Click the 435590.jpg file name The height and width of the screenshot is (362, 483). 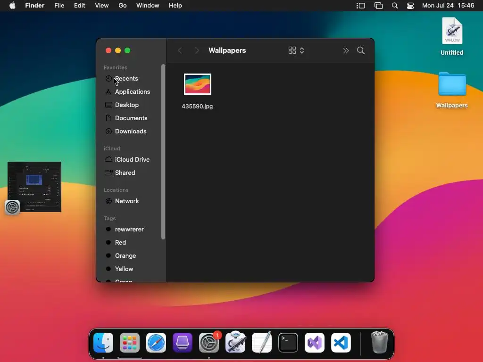click(x=197, y=107)
